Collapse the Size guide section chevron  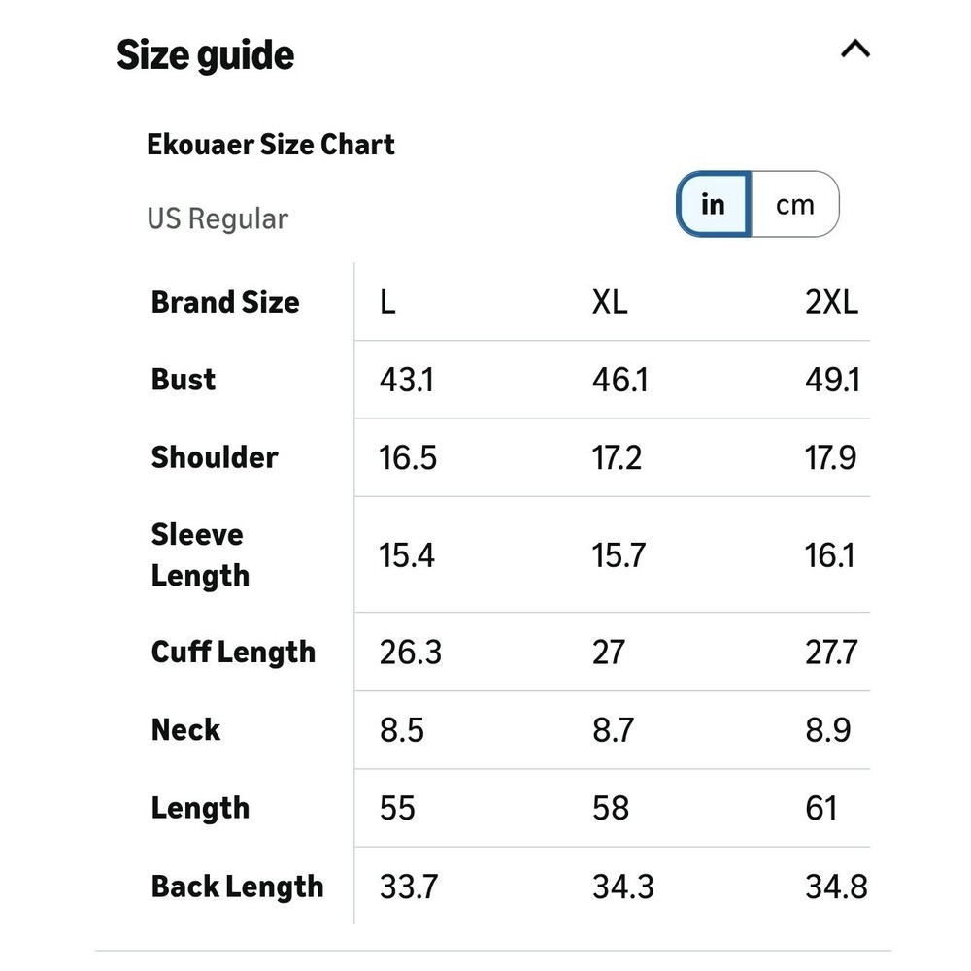pyautogui.click(x=855, y=49)
